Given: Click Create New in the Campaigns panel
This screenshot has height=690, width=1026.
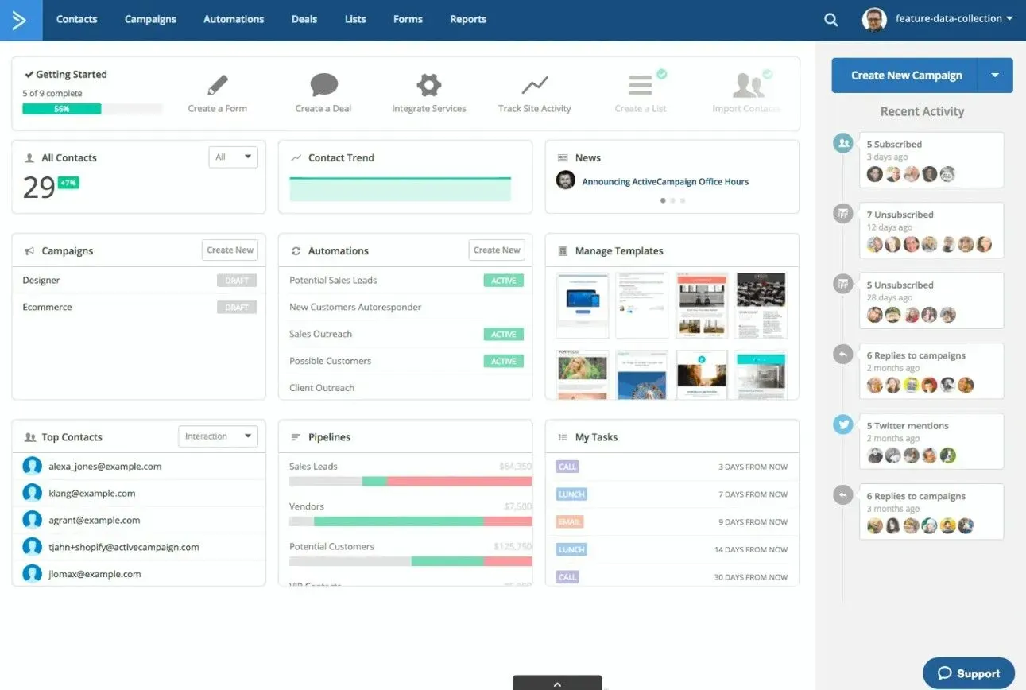Looking at the screenshot, I should [x=230, y=250].
